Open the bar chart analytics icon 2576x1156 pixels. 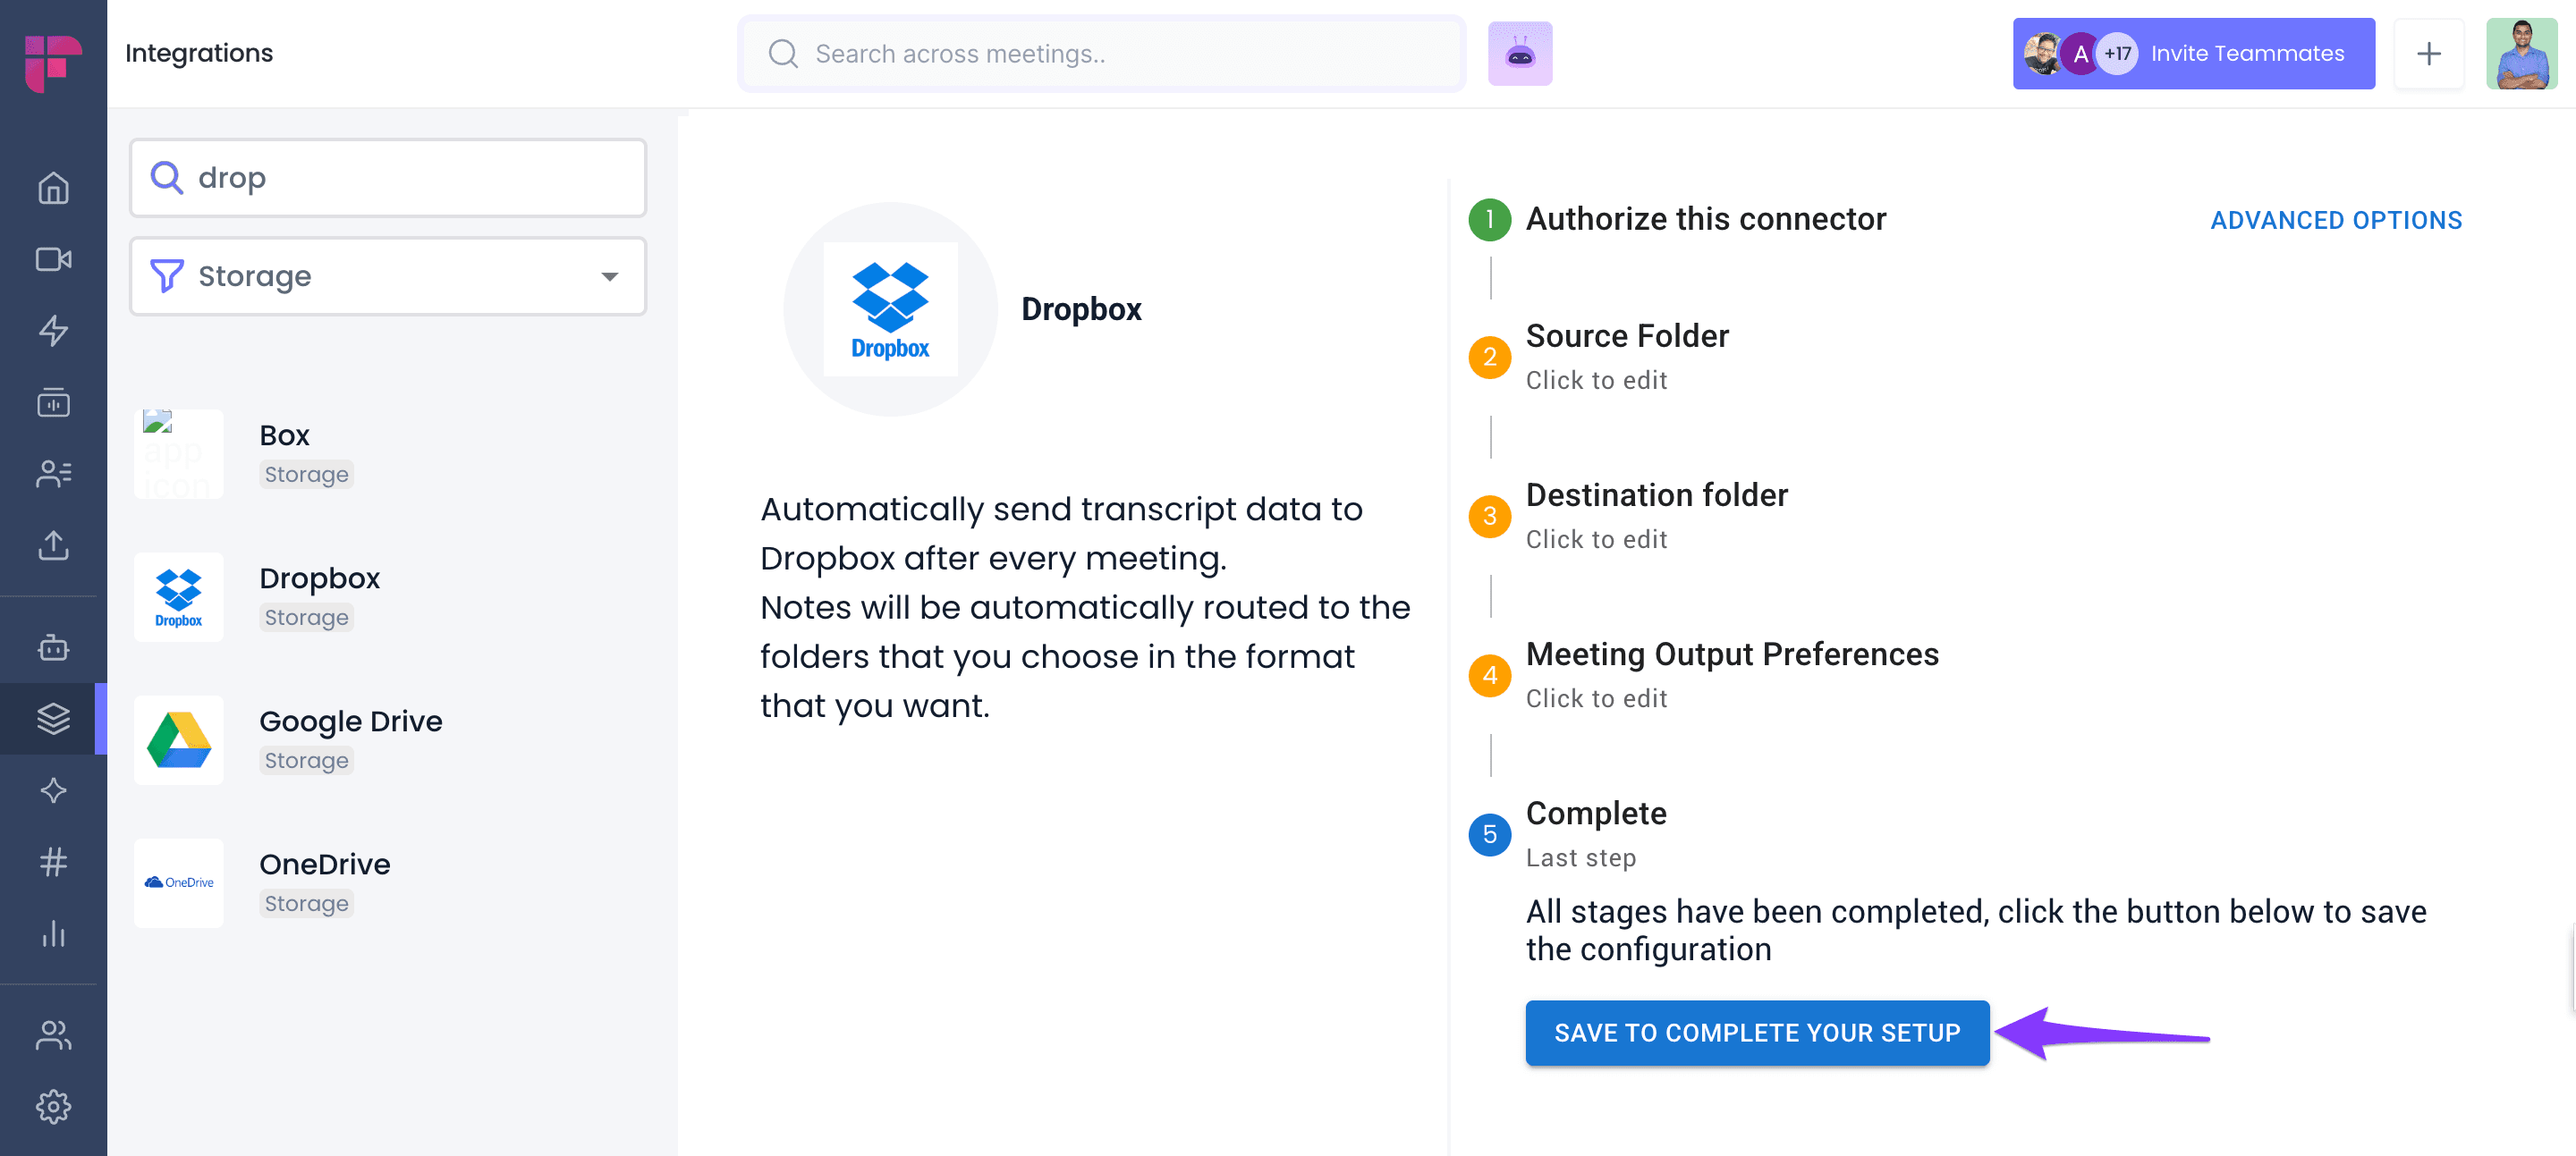point(53,933)
